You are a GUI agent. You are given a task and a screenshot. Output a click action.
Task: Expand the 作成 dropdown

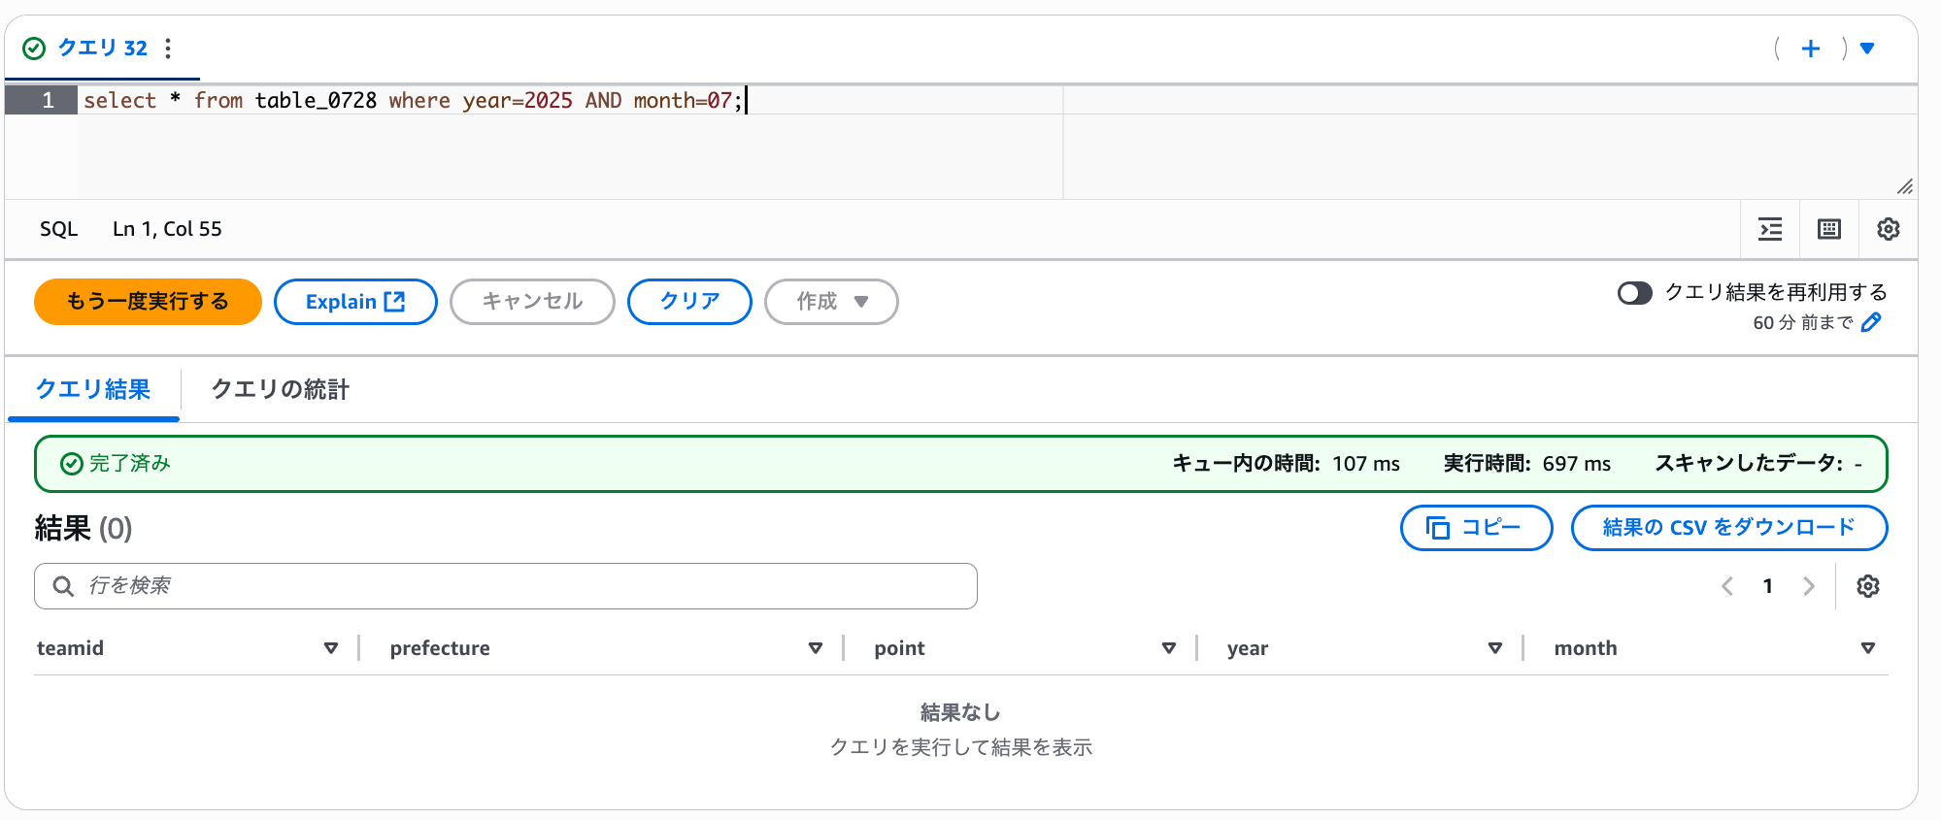pyautogui.click(x=831, y=302)
